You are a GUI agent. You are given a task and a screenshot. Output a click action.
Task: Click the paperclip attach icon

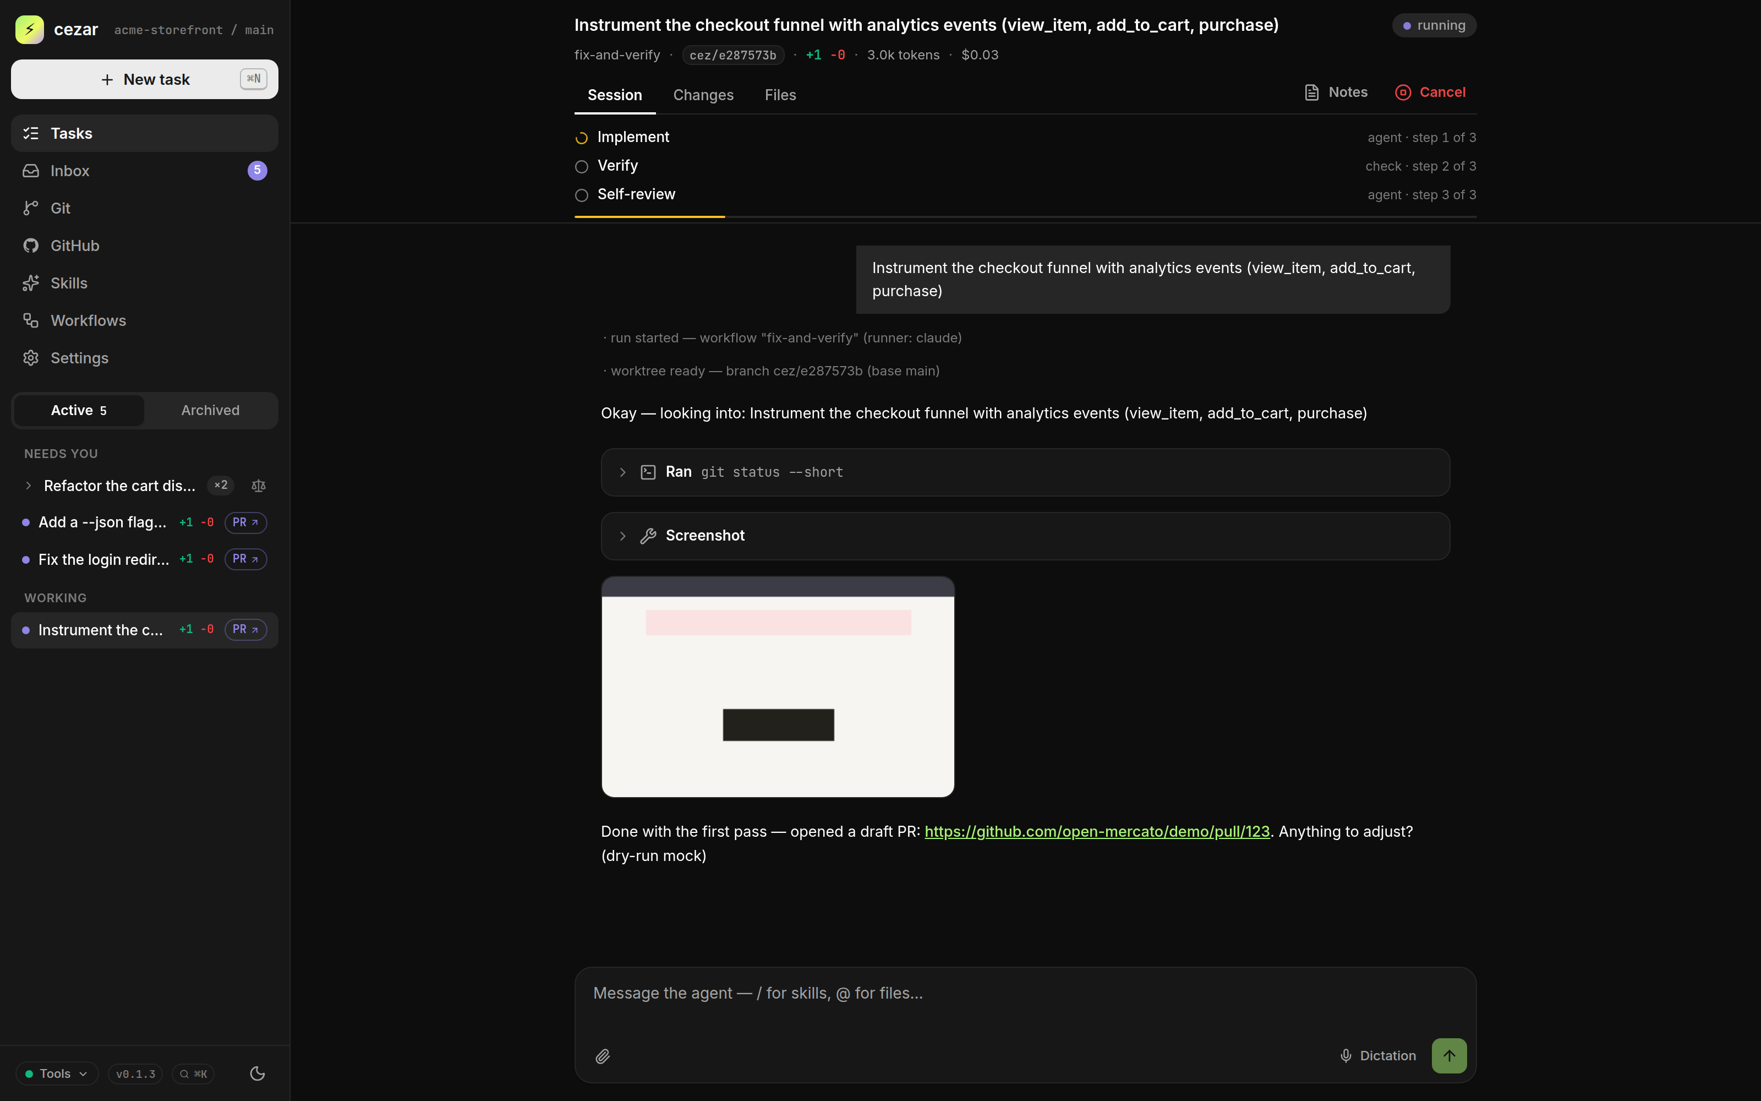point(603,1056)
